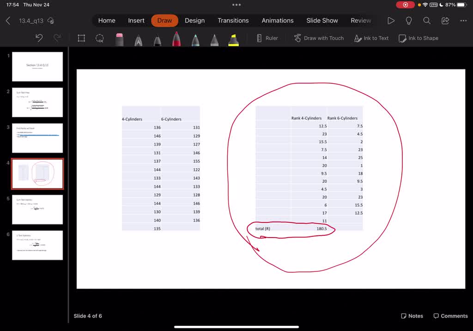The image size is (473, 331).
Task: Toggle the Ruler
Action: (267, 38)
